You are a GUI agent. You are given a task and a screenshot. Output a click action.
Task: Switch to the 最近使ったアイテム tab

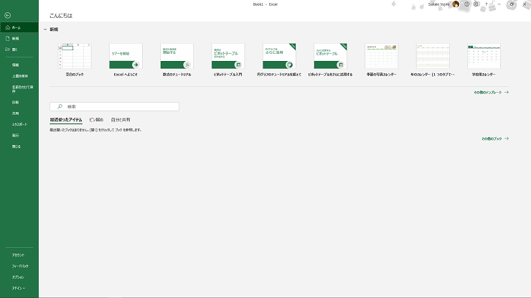click(x=66, y=120)
